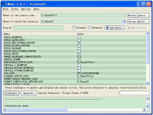
Task: Click cache list scrollbar up arrow
Action: 148,34
